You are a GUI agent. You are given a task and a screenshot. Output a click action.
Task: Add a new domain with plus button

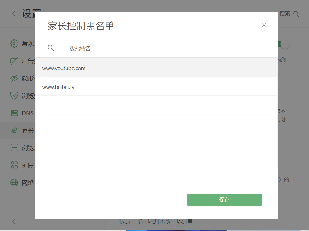coord(41,174)
